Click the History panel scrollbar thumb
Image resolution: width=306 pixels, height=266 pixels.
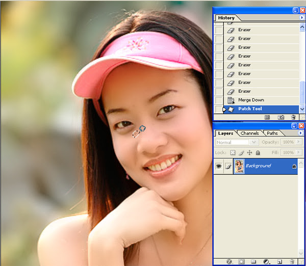pyautogui.click(x=302, y=93)
